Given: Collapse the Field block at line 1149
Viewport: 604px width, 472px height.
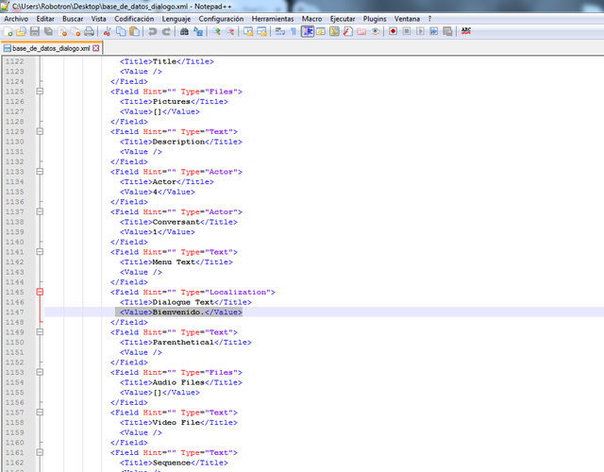Looking at the screenshot, I should coord(40,332).
